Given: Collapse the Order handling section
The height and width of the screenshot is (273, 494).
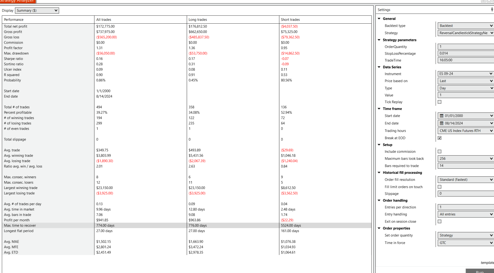Looking at the screenshot, I should (379, 200).
